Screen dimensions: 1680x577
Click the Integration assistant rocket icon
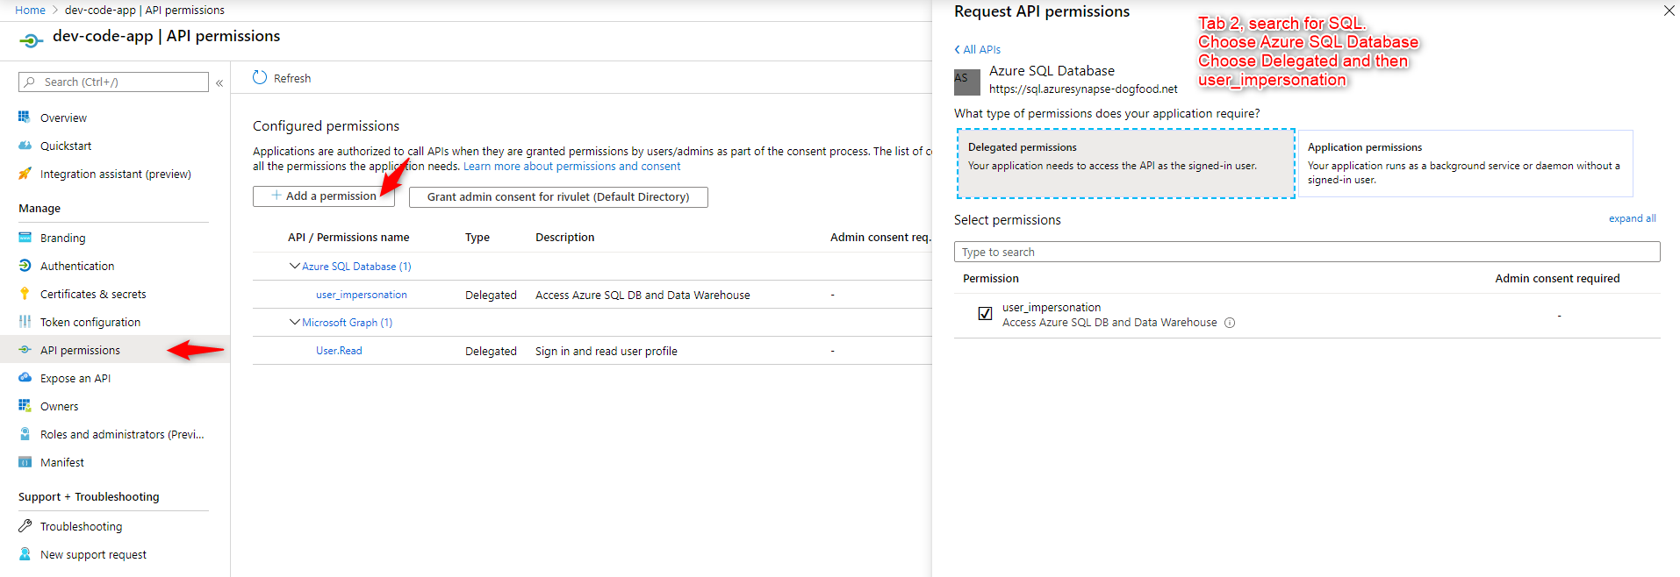(x=25, y=174)
